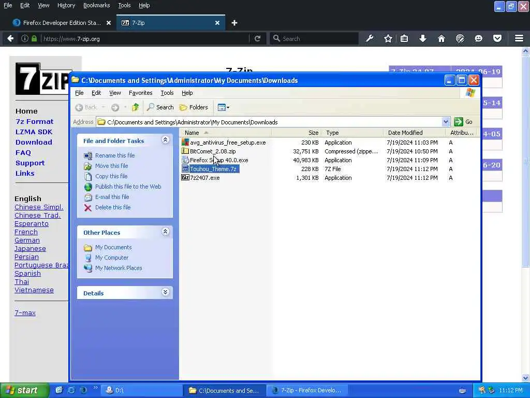The height and width of the screenshot is (398, 530).
Task: Click E-mail this file task
Action: tap(112, 197)
